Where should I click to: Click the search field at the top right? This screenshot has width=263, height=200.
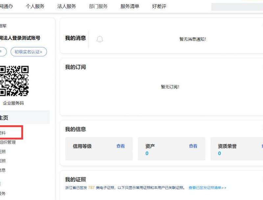pos(237,7)
